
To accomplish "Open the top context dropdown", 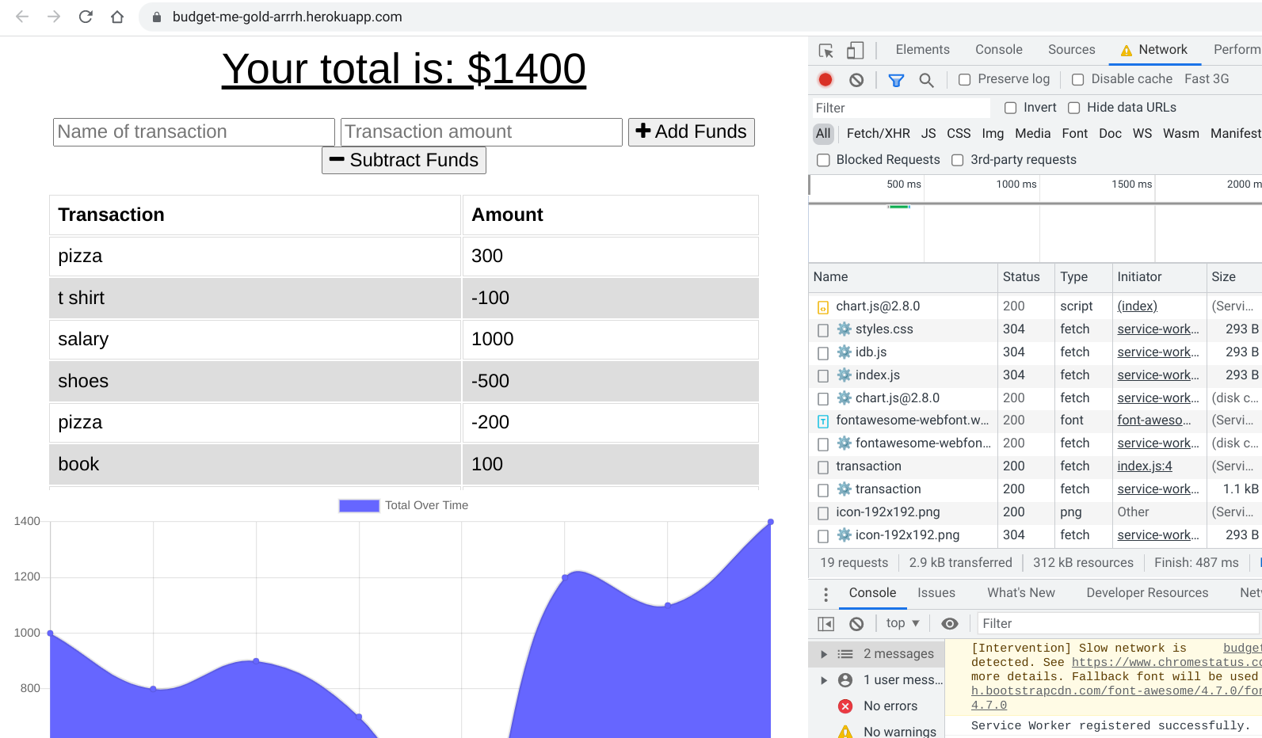I will (902, 623).
